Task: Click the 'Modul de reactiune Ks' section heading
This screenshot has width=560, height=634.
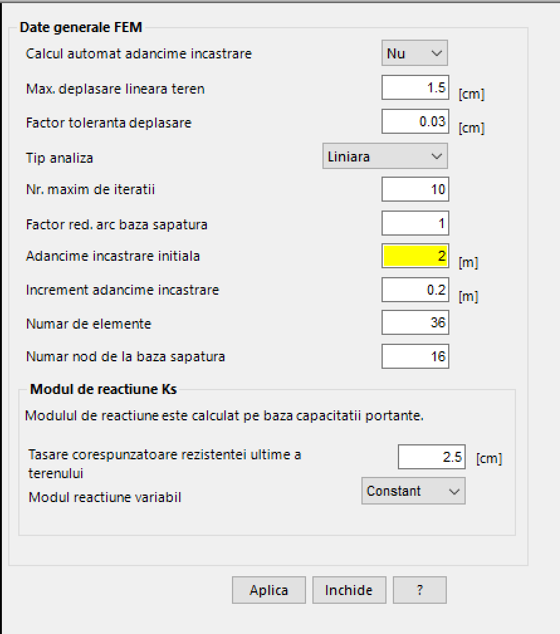Action: click(104, 390)
